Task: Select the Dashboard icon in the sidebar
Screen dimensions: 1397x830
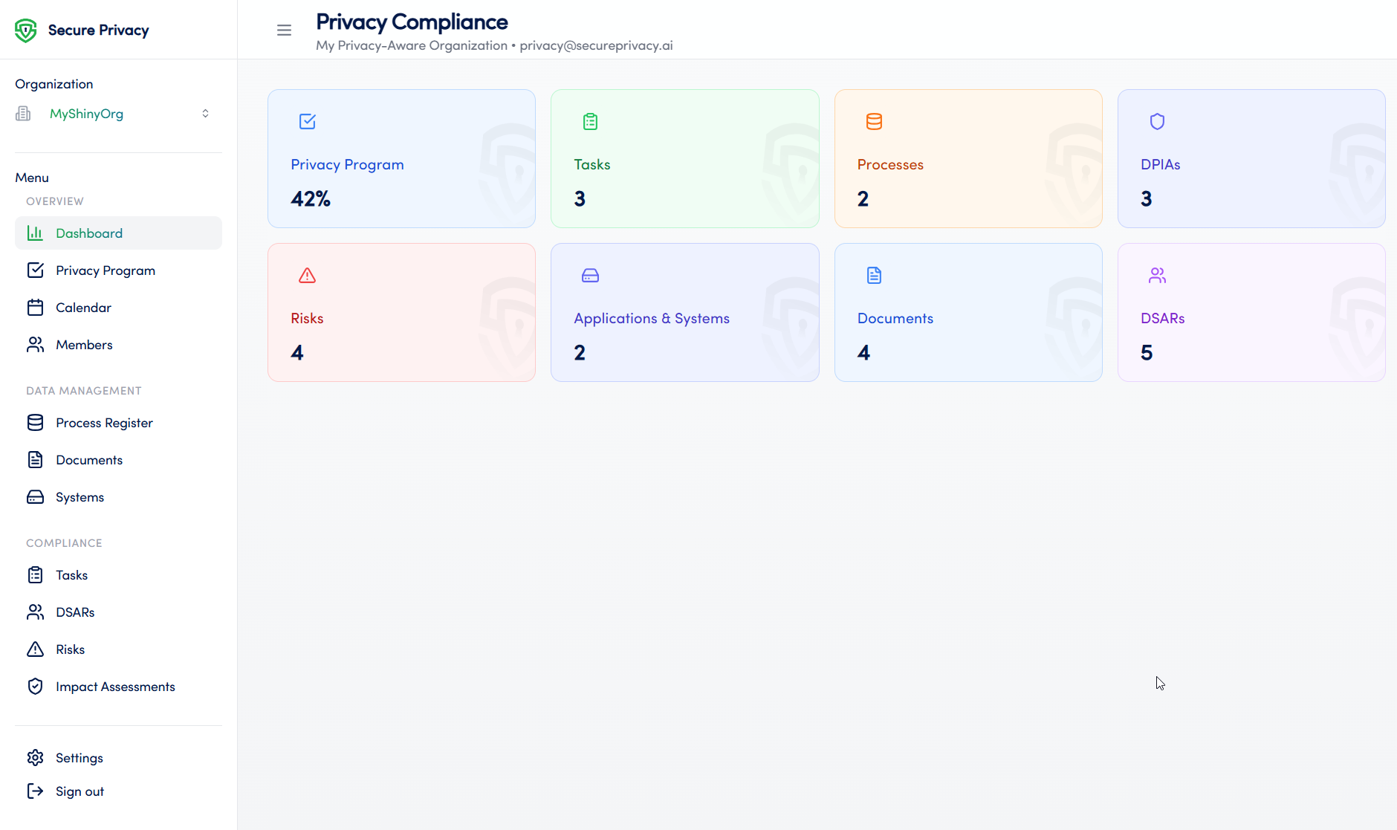Action: pyautogui.click(x=36, y=233)
